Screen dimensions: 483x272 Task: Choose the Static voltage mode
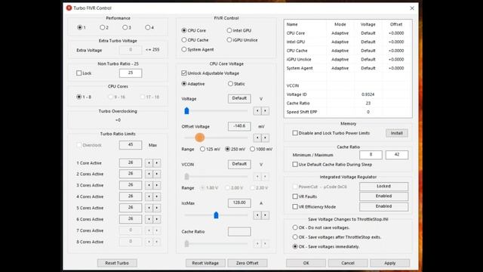pyautogui.click(x=230, y=84)
